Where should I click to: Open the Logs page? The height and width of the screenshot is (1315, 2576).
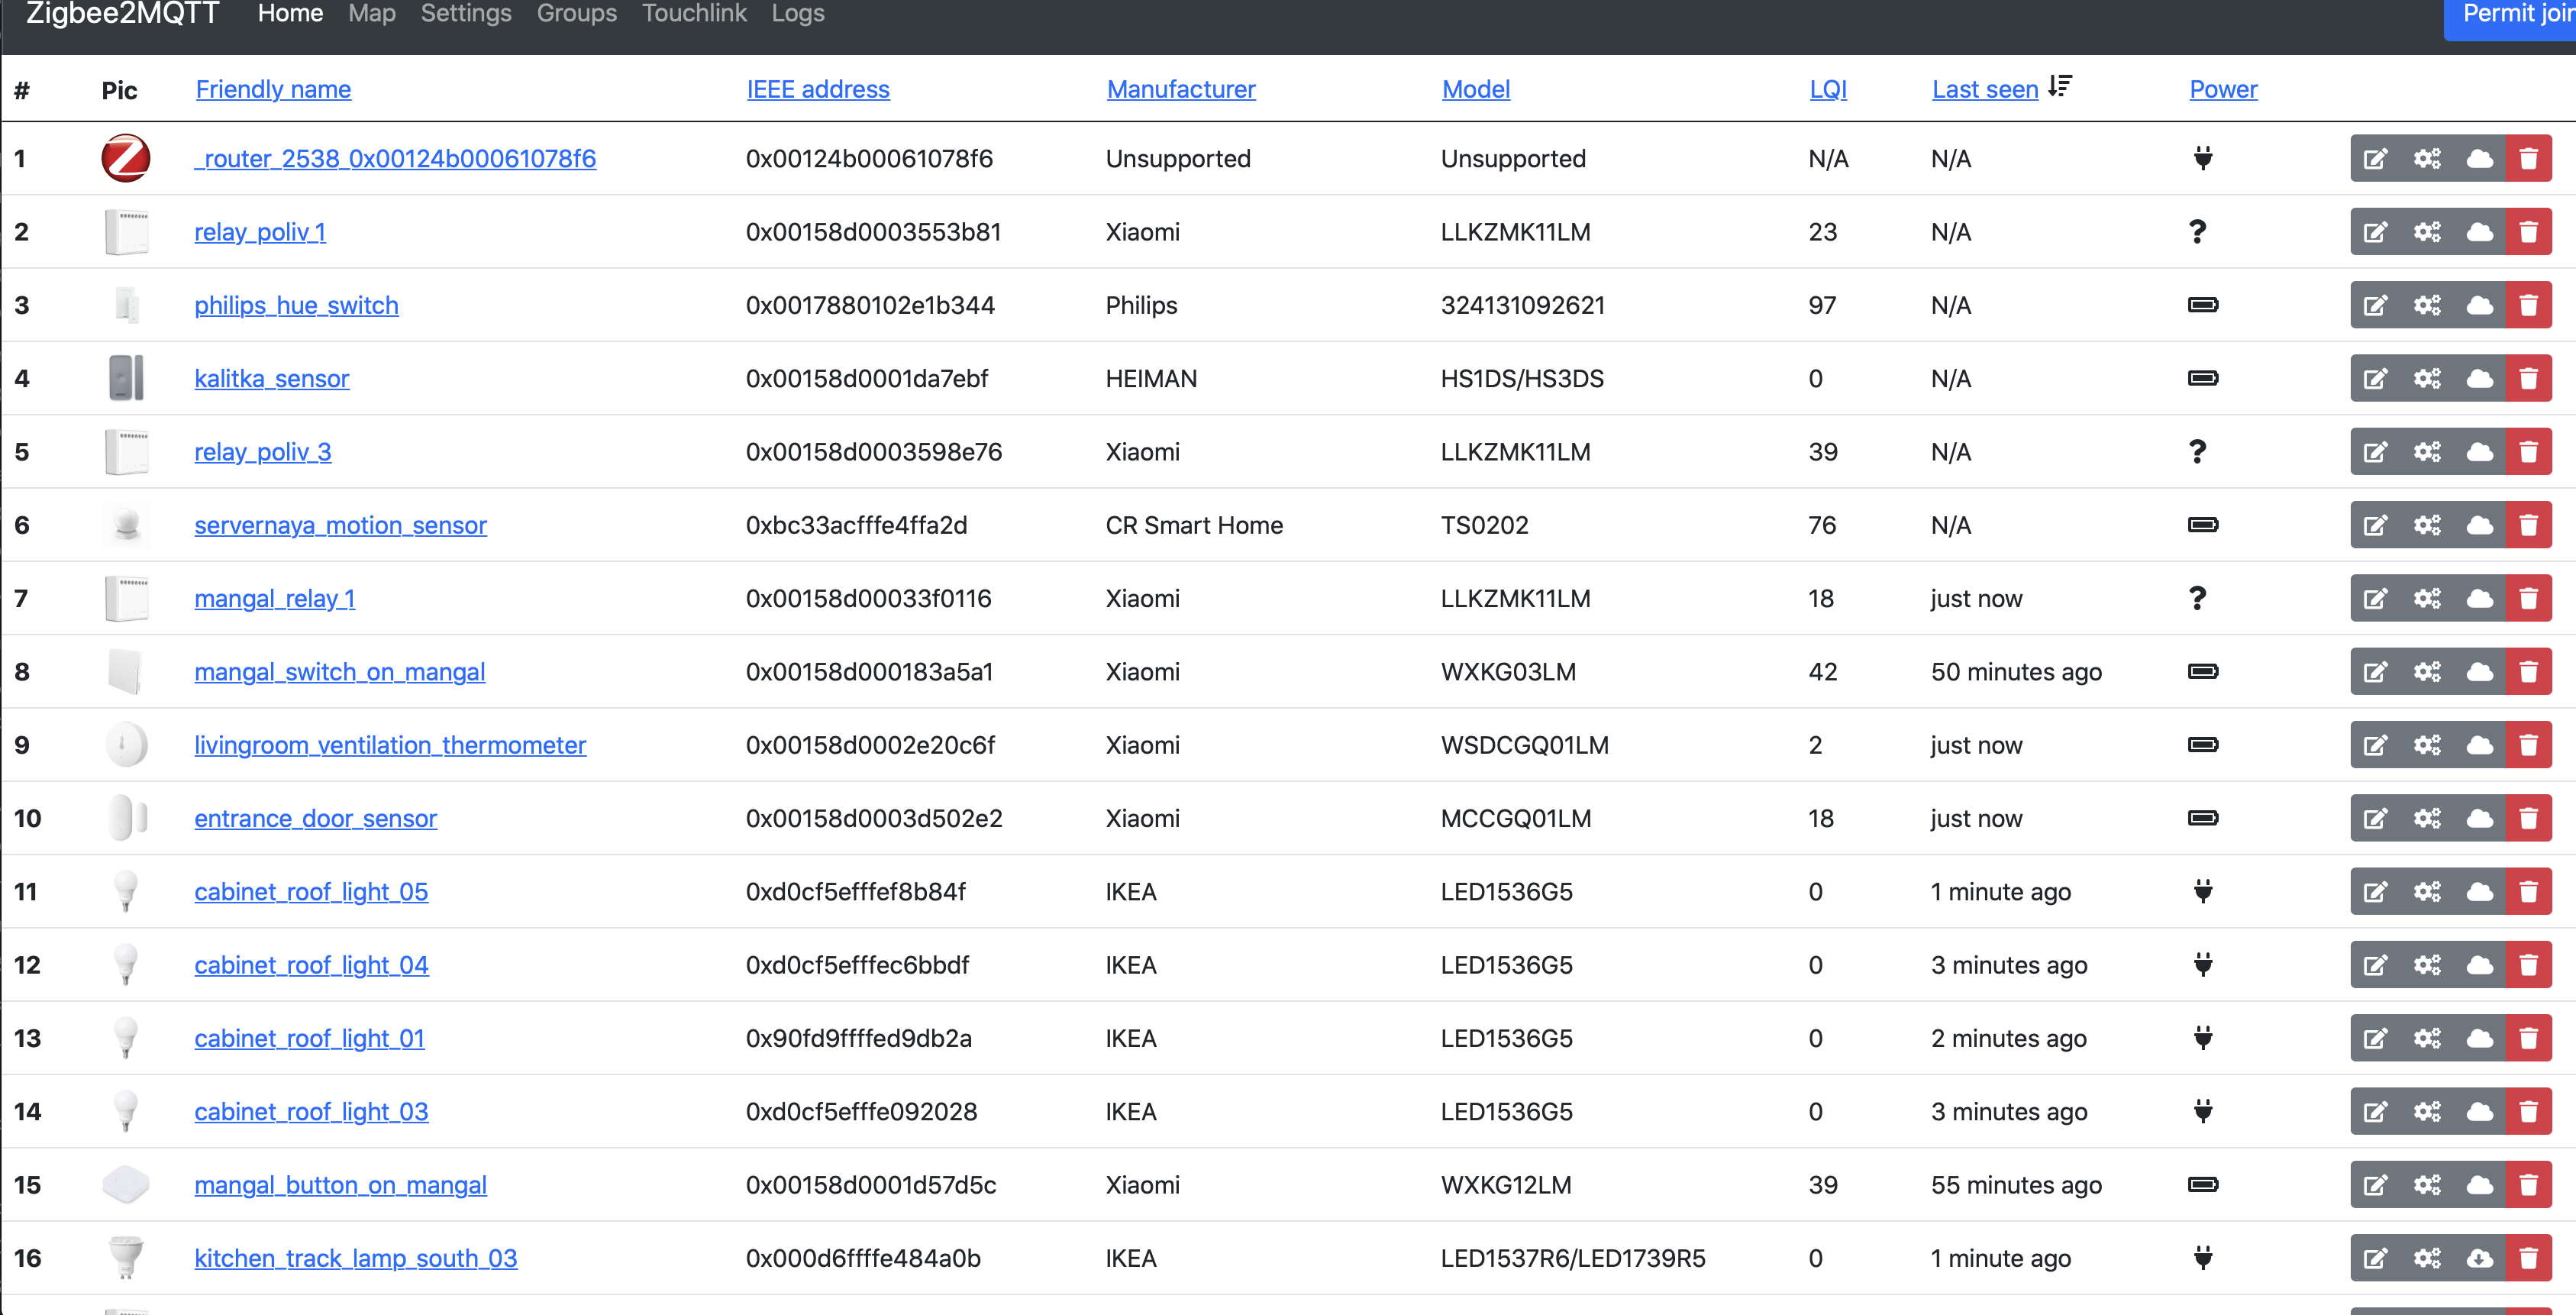tap(797, 14)
